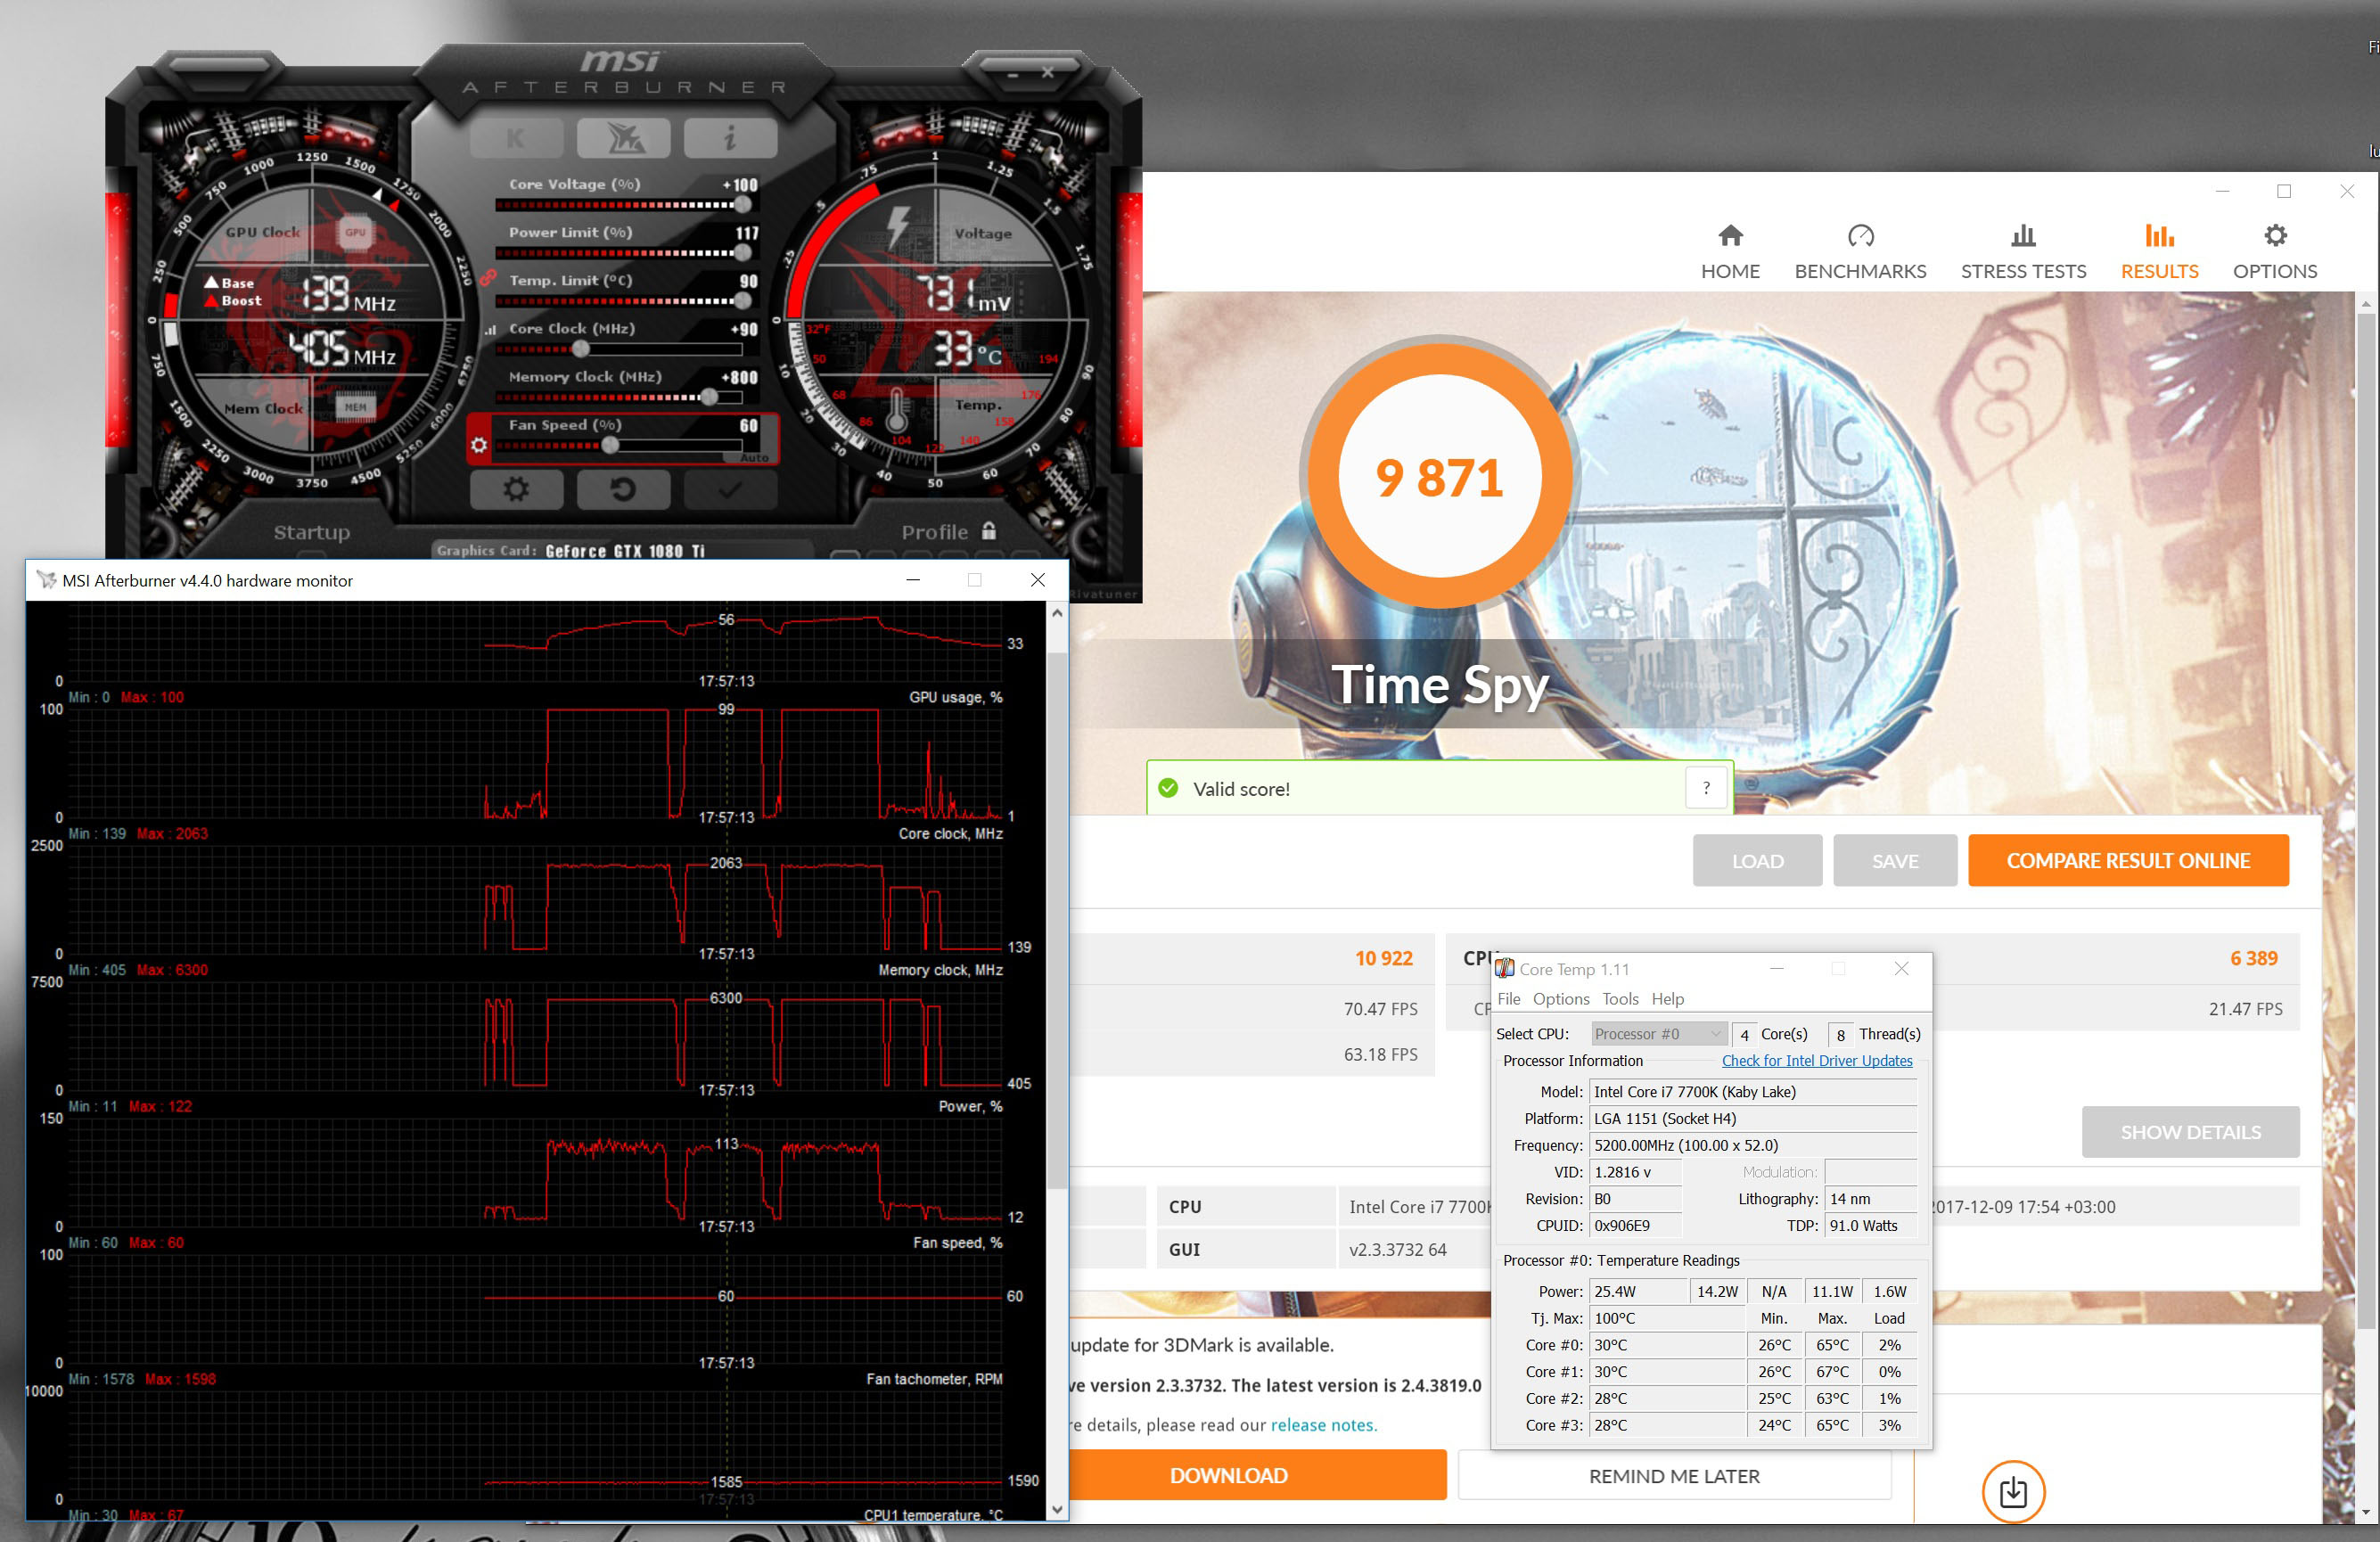
Task: Minimize the MSI Afterburner skin window
Action: (1012, 74)
